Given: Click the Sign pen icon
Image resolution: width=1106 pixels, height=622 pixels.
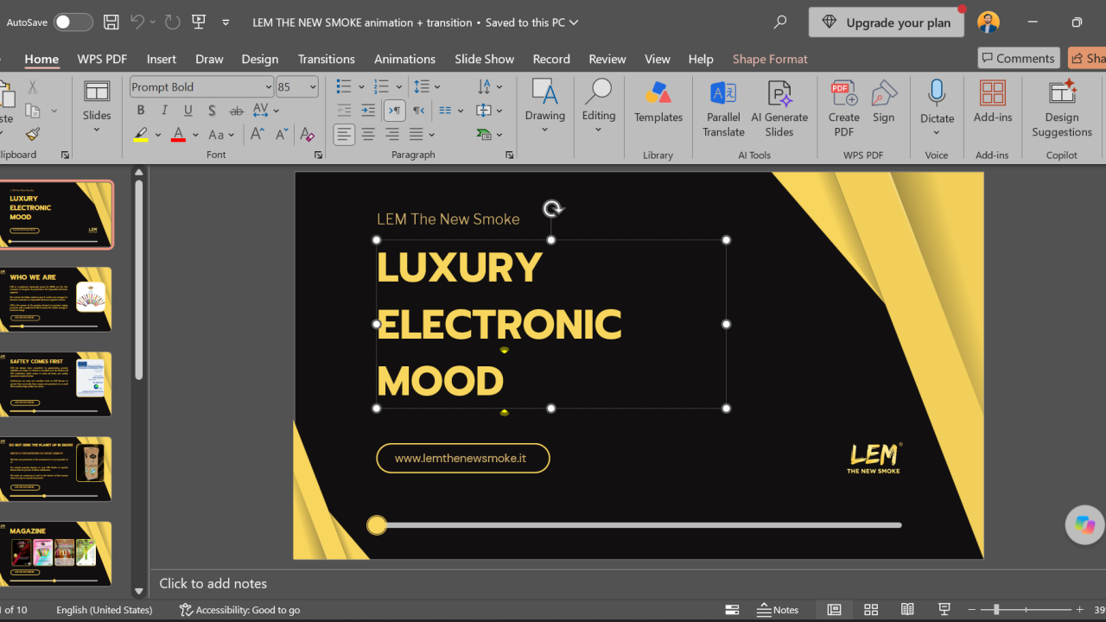Looking at the screenshot, I should tap(884, 102).
